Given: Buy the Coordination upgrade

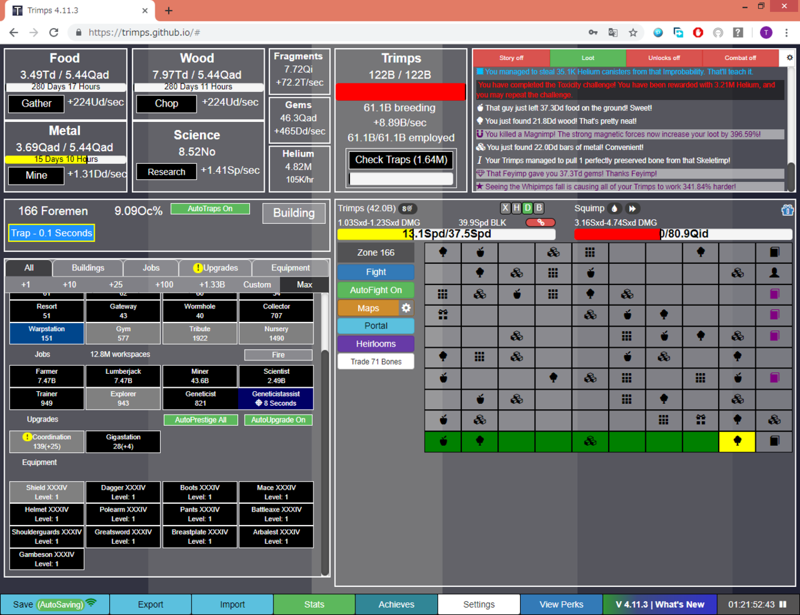Looking at the screenshot, I should (x=47, y=442).
